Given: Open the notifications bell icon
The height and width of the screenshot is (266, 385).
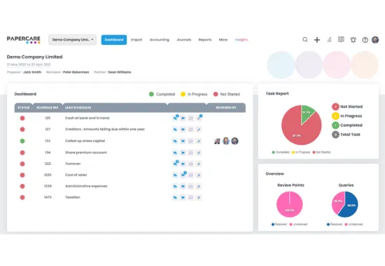Looking at the screenshot, I should point(353,40).
